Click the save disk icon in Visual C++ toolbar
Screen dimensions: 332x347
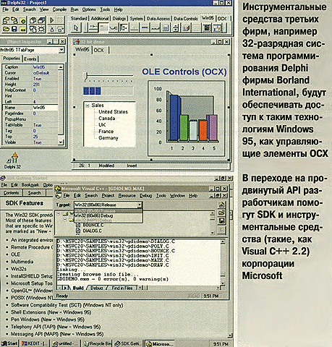(x=221, y=220)
